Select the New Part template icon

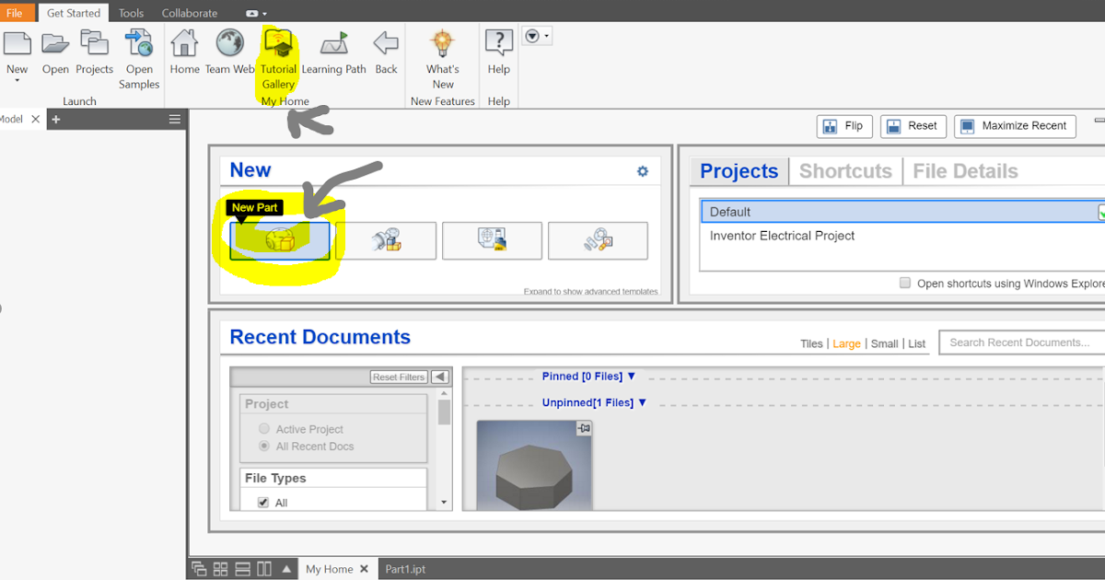pyautogui.click(x=279, y=240)
